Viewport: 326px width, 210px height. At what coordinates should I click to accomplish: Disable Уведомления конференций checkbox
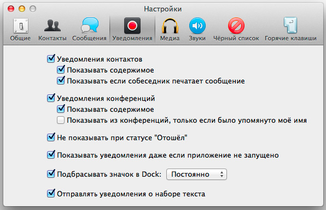(x=51, y=98)
